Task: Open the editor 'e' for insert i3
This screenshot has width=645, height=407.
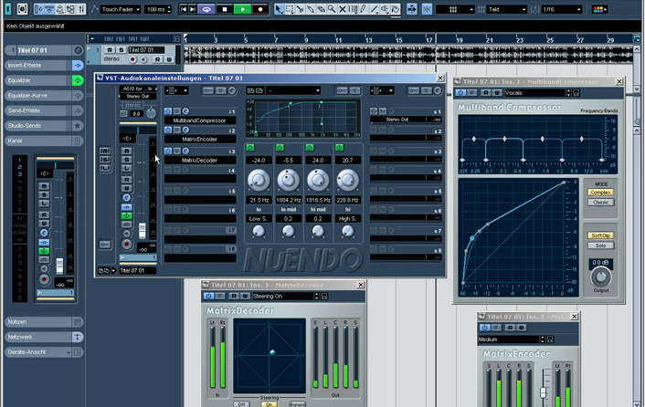Action: 186,151
